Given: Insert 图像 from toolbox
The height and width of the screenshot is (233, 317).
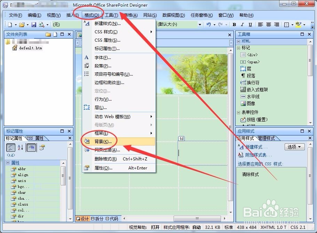Looking at the screenshot, I should click(x=248, y=103).
